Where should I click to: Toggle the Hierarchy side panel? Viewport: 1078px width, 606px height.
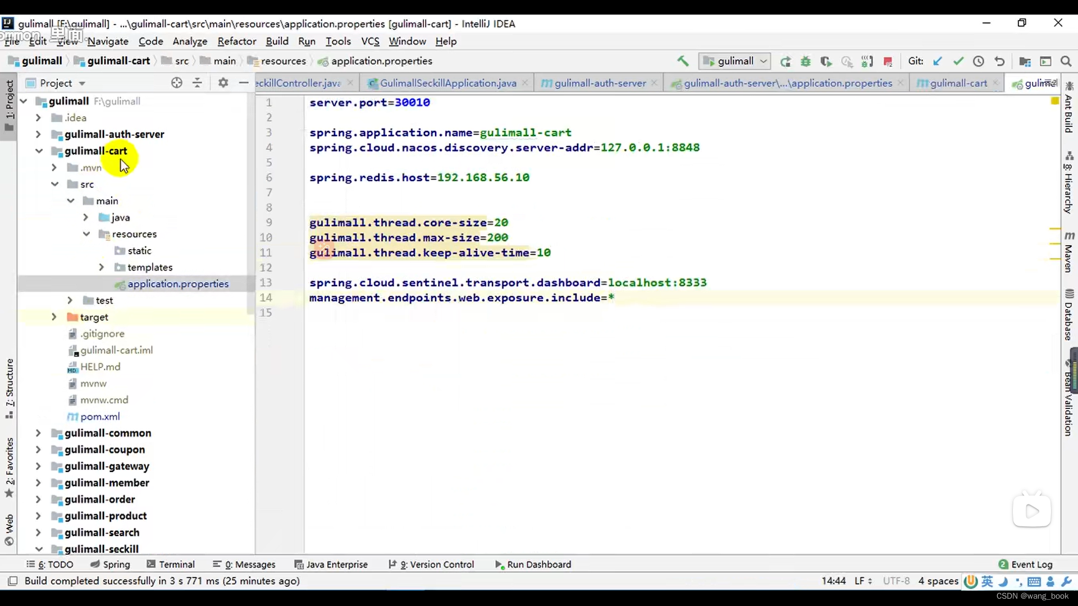(1069, 183)
